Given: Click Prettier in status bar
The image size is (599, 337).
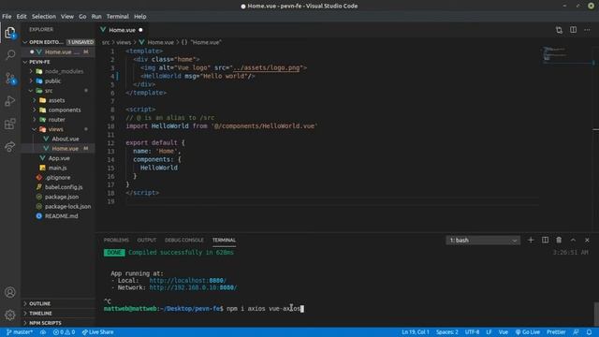Looking at the screenshot, I should click(x=556, y=332).
